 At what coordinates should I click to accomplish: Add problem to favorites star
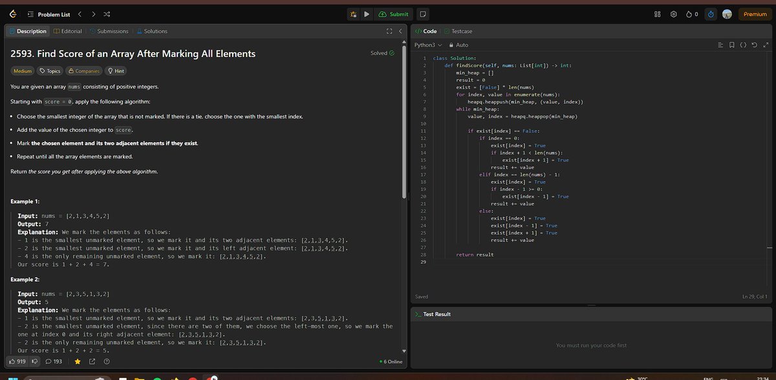[x=78, y=361]
